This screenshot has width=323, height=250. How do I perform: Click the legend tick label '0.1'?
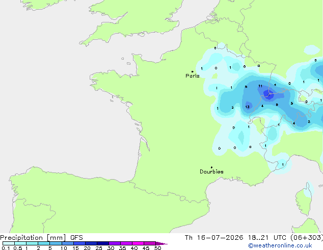[6, 248]
